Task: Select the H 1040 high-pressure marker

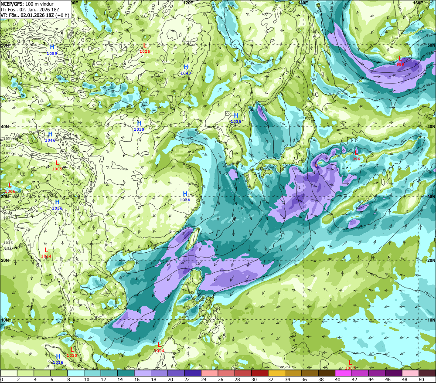Action: pos(186,69)
